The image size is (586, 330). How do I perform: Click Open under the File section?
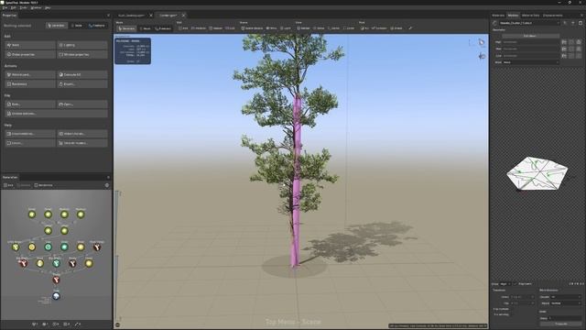coord(82,104)
